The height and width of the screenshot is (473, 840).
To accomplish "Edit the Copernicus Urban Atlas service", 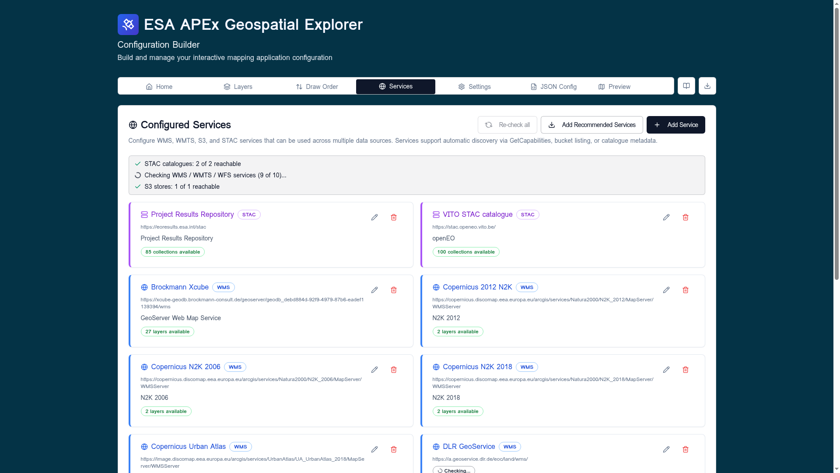I will pyautogui.click(x=374, y=450).
